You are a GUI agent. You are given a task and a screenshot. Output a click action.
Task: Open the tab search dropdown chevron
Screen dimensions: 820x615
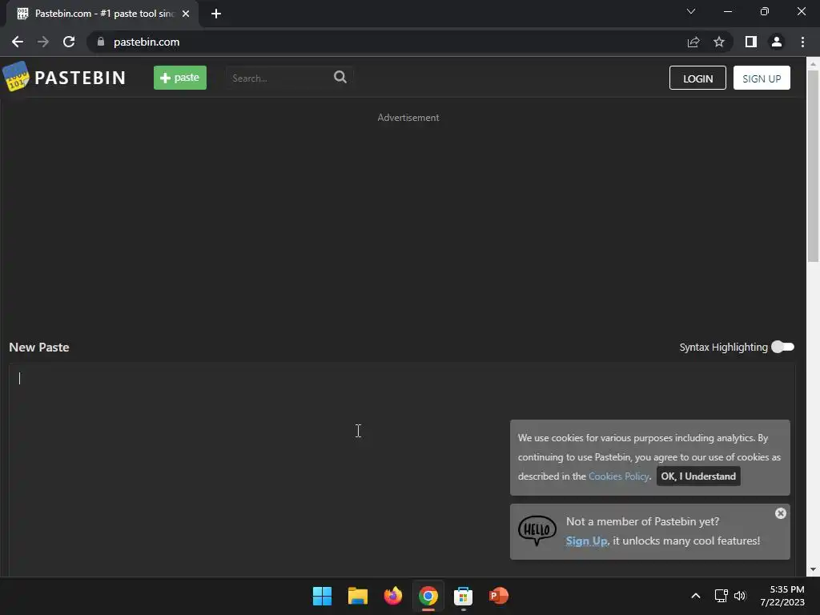[x=691, y=11]
